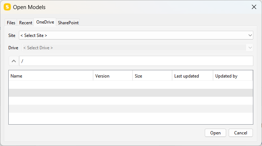Sort by Name column header
This screenshot has width=262, height=146.
51,76
